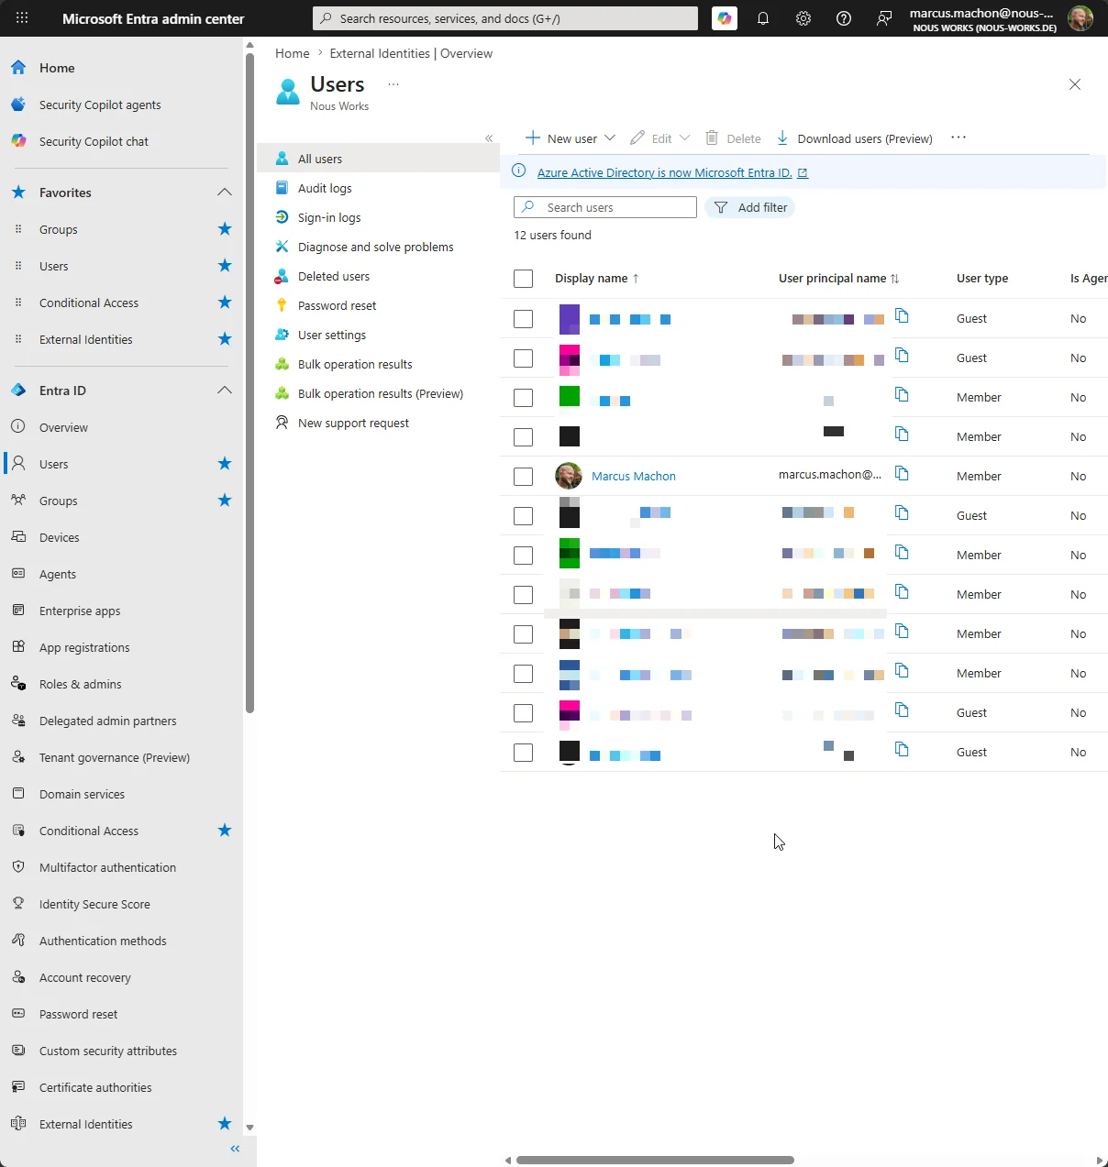This screenshot has height=1167, width=1108.
Task: Open the ellipsis next to Users title
Action: (393, 84)
